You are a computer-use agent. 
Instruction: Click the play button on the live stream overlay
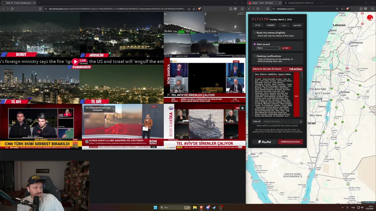coord(75,62)
